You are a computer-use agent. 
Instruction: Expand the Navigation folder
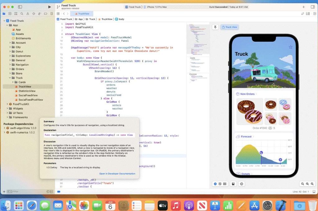(x=10, y=65)
